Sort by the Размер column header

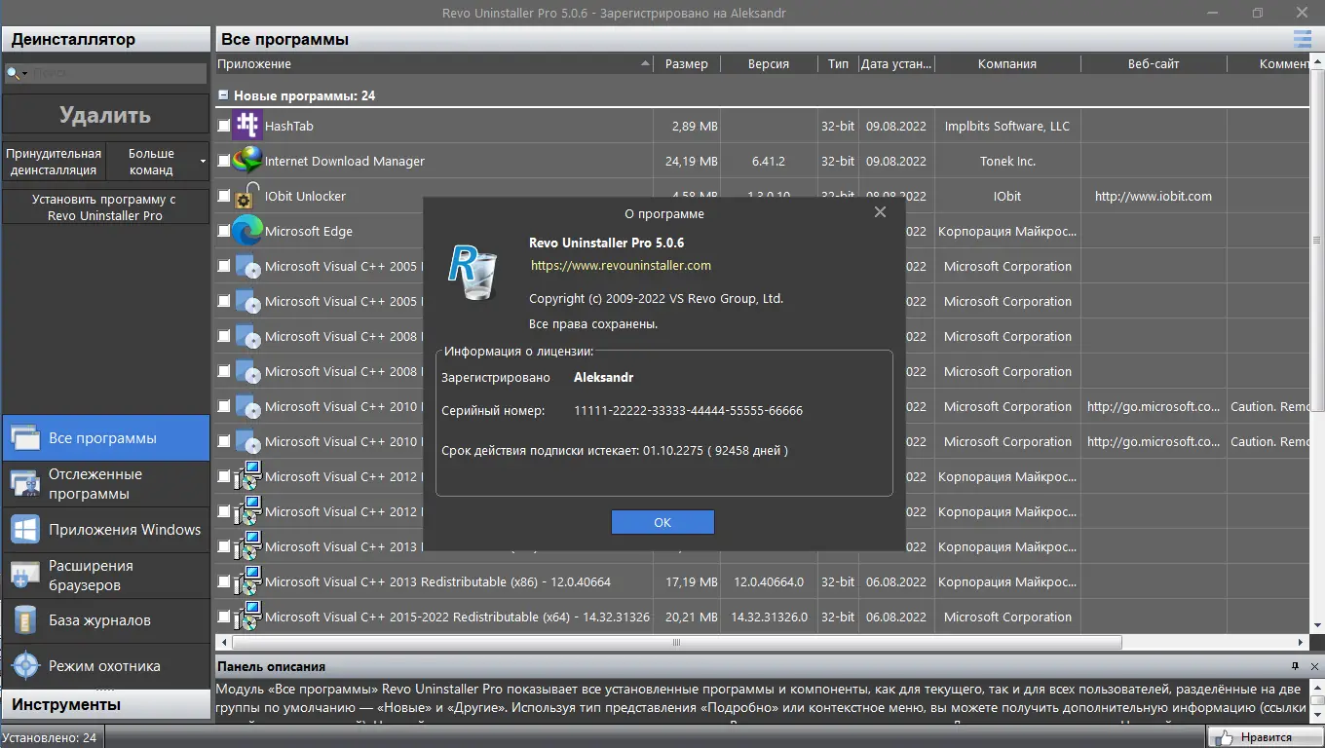687,63
